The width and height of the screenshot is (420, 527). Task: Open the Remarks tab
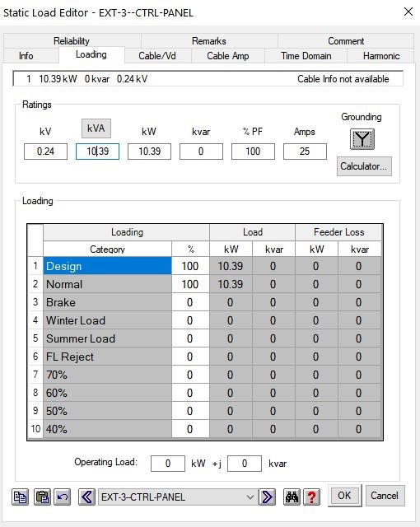pyautogui.click(x=209, y=40)
